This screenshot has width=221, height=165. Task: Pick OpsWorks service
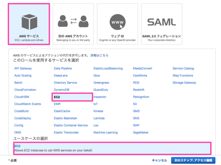(x=140, y=76)
